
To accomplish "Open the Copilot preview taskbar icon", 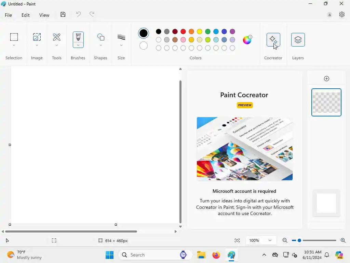I will (339, 255).
